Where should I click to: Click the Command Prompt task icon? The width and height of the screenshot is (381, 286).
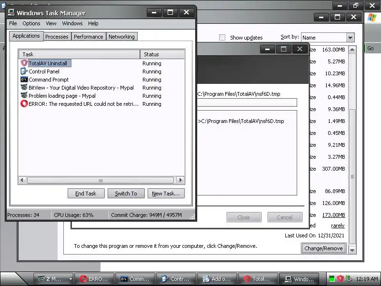click(x=24, y=79)
